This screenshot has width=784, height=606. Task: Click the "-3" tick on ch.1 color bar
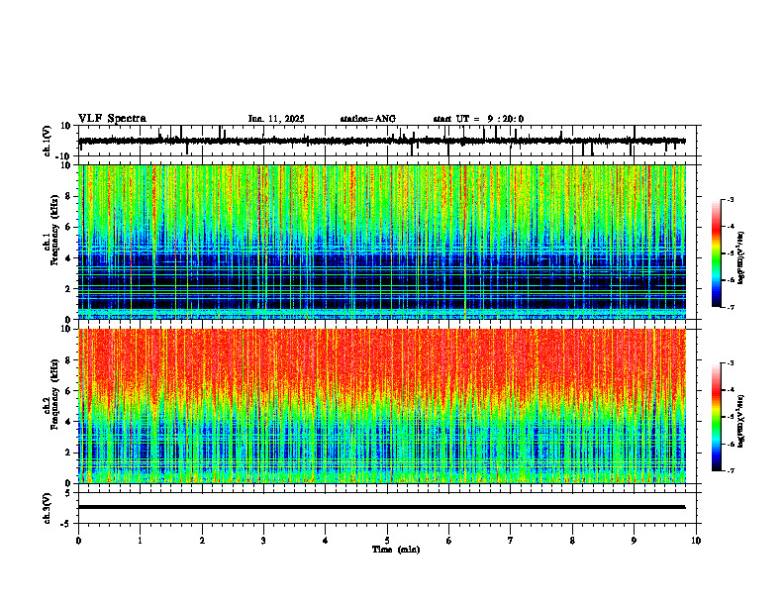731,200
